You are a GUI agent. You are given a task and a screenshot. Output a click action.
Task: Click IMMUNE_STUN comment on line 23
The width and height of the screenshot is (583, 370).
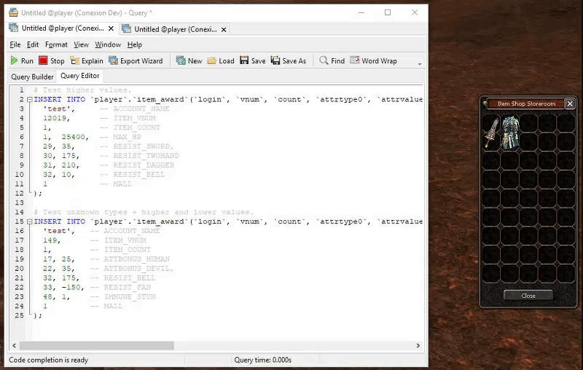130,297
